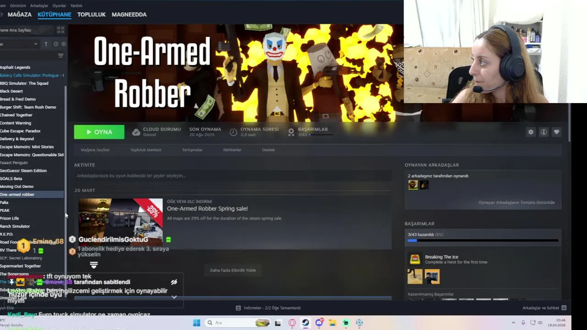This screenshot has height=330, width=587.
Task: Expand the library category dropdown chevron
Action: click(x=35, y=44)
